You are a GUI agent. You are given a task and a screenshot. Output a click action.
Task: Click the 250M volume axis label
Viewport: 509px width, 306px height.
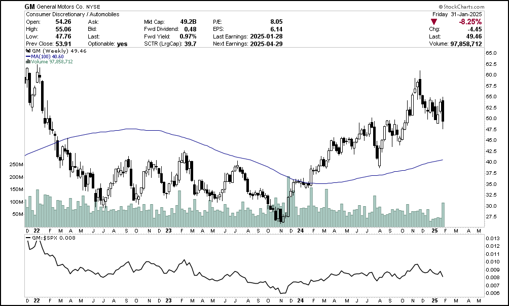pos(16,165)
